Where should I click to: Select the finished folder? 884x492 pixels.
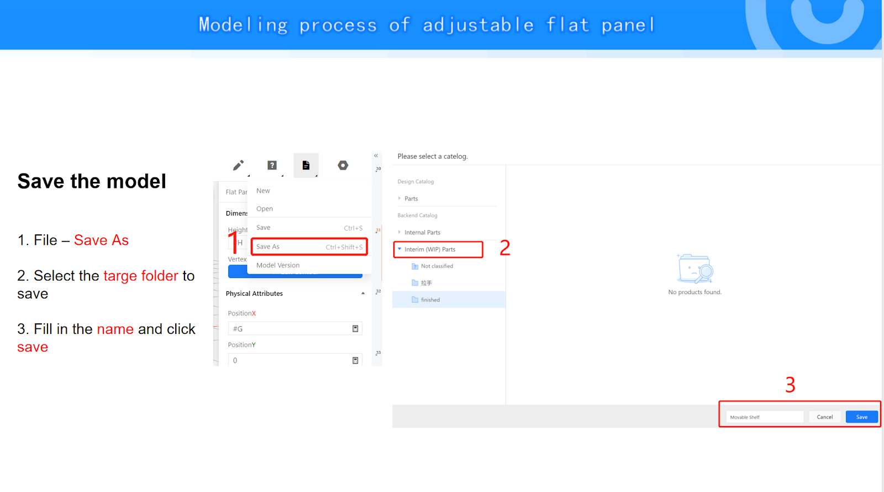point(430,300)
